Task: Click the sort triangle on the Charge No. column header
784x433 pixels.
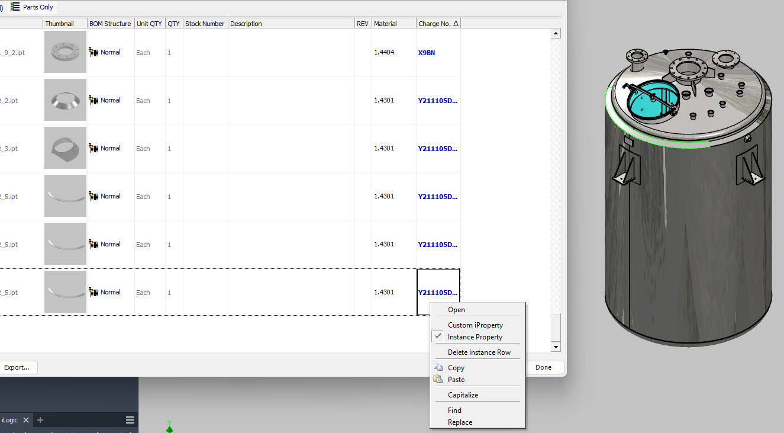Action: [456, 23]
